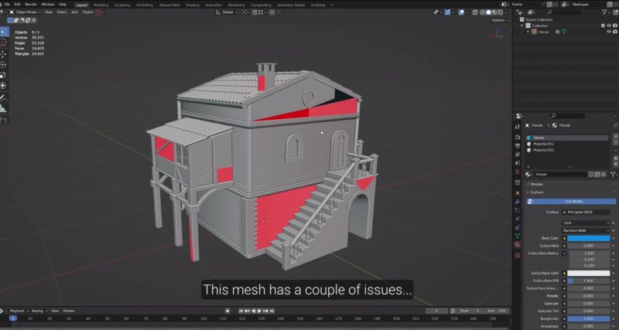619x330 pixels.
Task: Click the outliner filter funnel icon
Action: pos(605,12)
